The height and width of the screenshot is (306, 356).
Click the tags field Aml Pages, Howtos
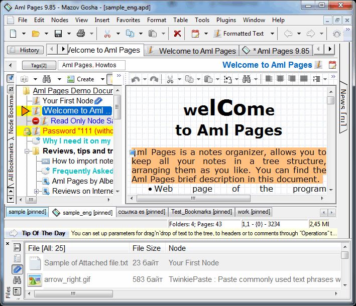(x=91, y=65)
